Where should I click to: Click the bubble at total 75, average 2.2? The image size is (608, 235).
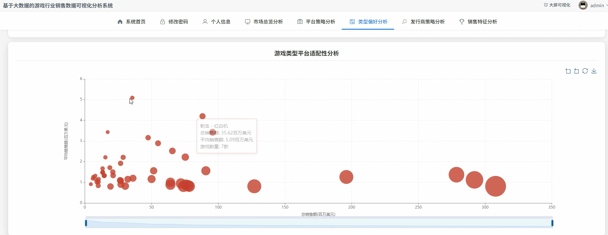tap(185, 157)
